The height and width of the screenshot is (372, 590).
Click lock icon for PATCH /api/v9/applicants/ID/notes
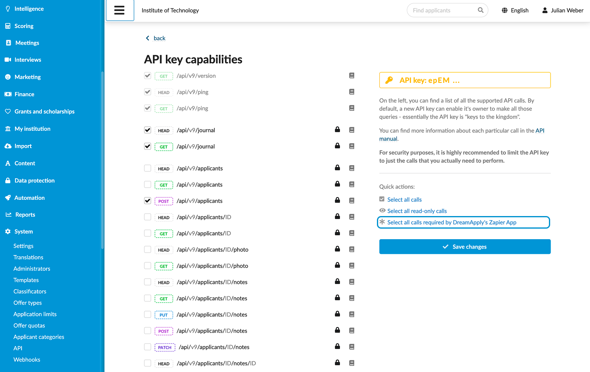point(337,346)
